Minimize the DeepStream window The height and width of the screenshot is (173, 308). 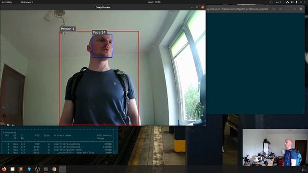point(192,7)
